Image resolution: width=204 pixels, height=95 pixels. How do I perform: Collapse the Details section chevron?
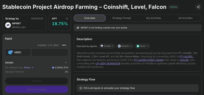click(66, 62)
